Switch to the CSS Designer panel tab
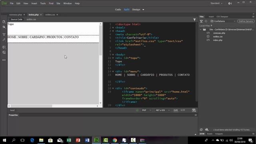 point(222,17)
